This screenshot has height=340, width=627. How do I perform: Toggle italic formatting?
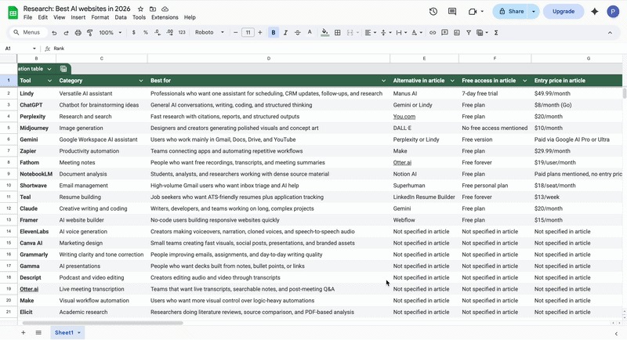click(x=285, y=33)
